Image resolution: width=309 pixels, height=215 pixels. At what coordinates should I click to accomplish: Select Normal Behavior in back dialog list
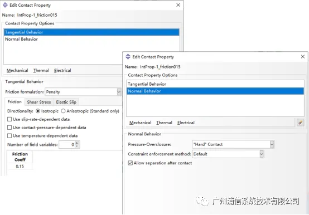click(91, 39)
